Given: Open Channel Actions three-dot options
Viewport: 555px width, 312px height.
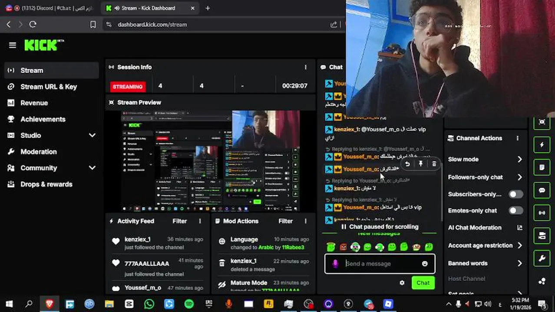Looking at the screenshot, I should coord(517,138).
